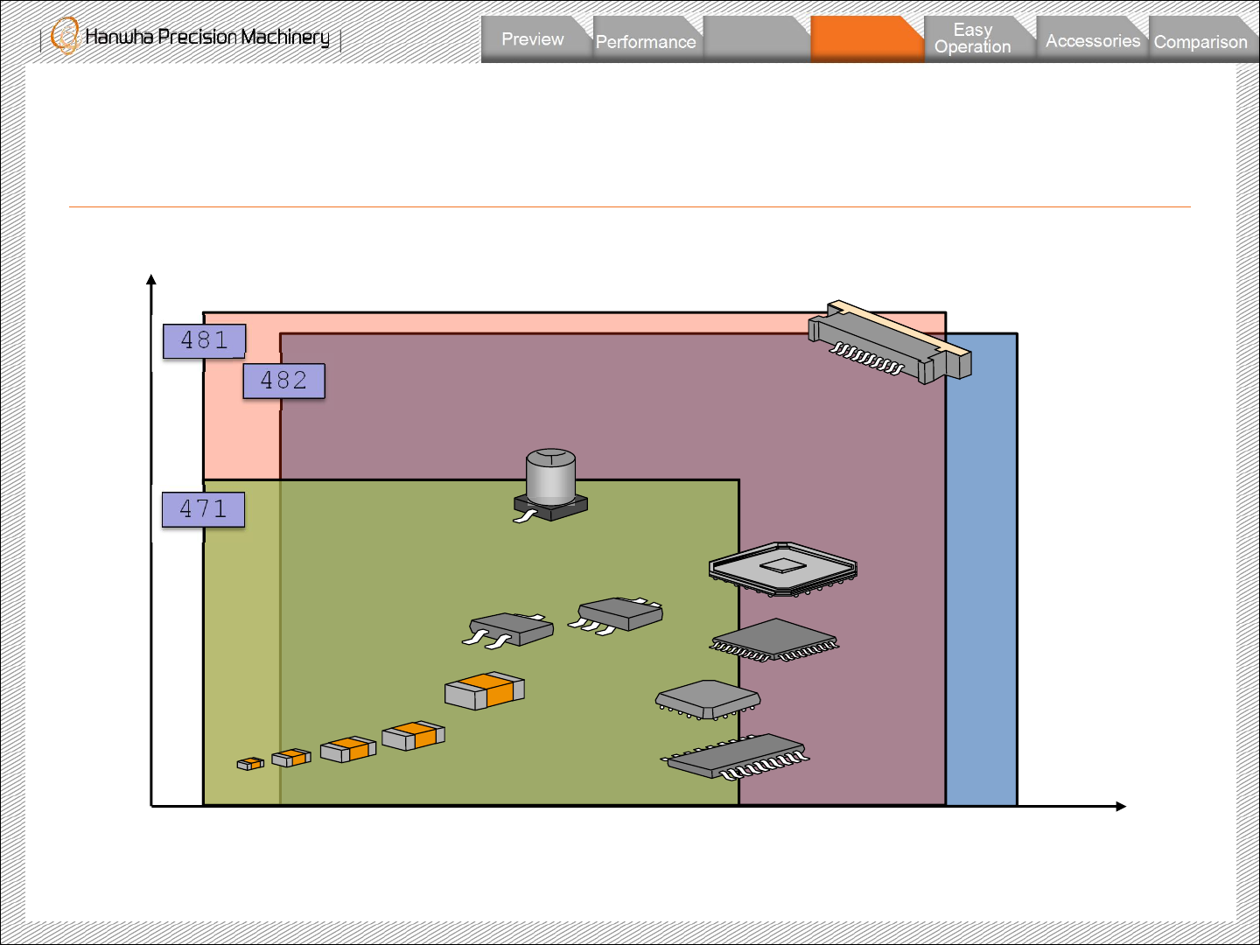Switch to the Performance tab
1260x945 pixels.
646,39
